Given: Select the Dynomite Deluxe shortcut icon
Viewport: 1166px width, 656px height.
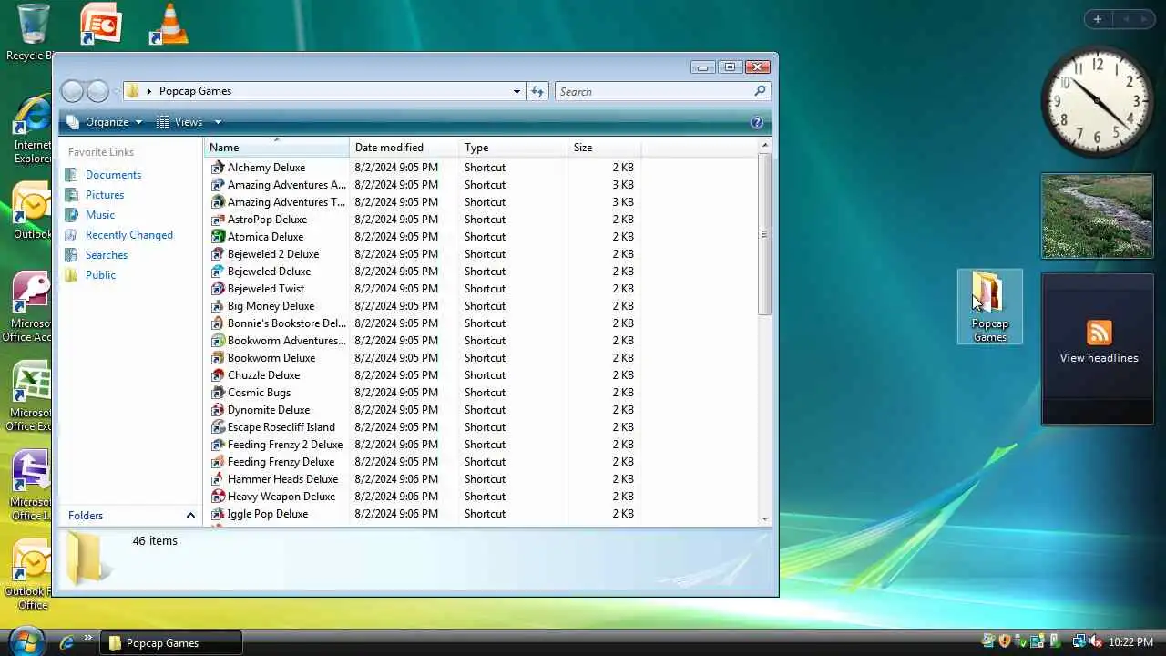Looking at the screenshot, I should coord(218,410).
